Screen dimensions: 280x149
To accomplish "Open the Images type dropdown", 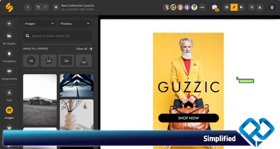I will (x=39, y=24).
